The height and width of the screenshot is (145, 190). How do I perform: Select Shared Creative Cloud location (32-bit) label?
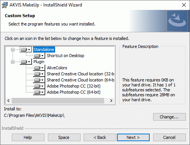point(81,74)
